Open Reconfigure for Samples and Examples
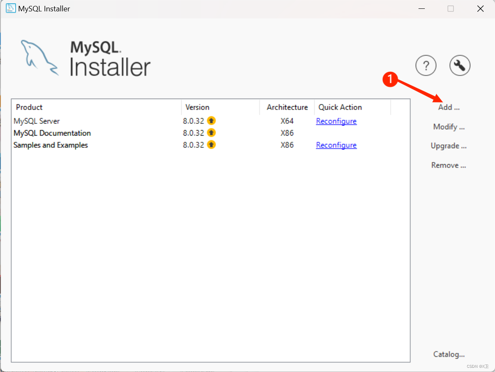This screenshot has height=372, width=495. point(336,145)
